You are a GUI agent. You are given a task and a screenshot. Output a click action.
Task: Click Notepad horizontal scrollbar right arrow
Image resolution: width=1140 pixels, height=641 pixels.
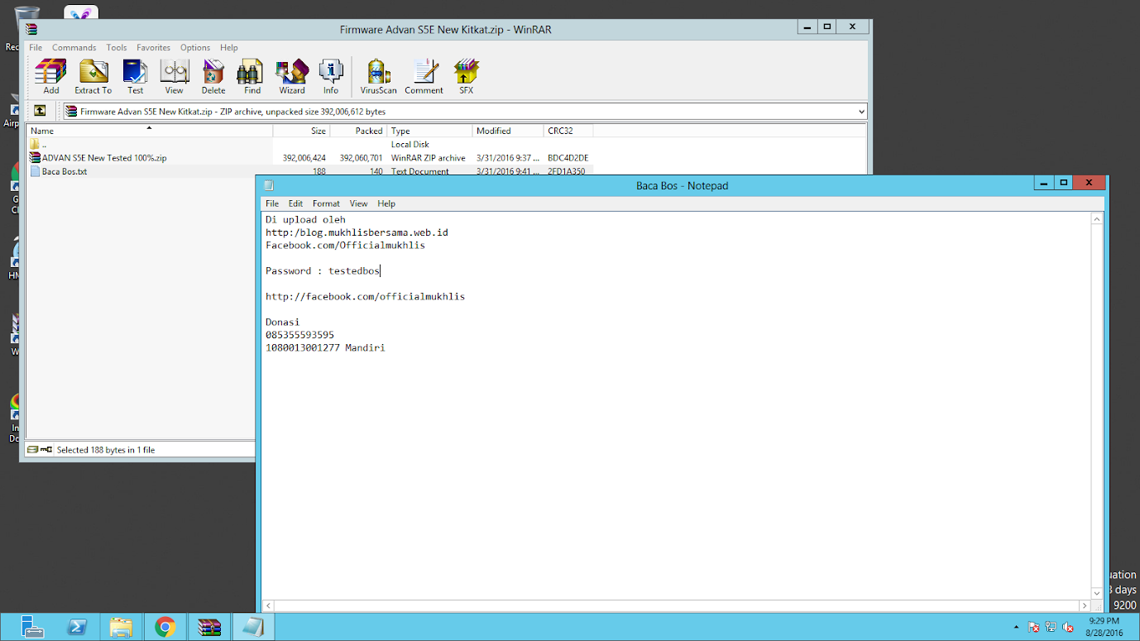click(x=1085, y=606)
